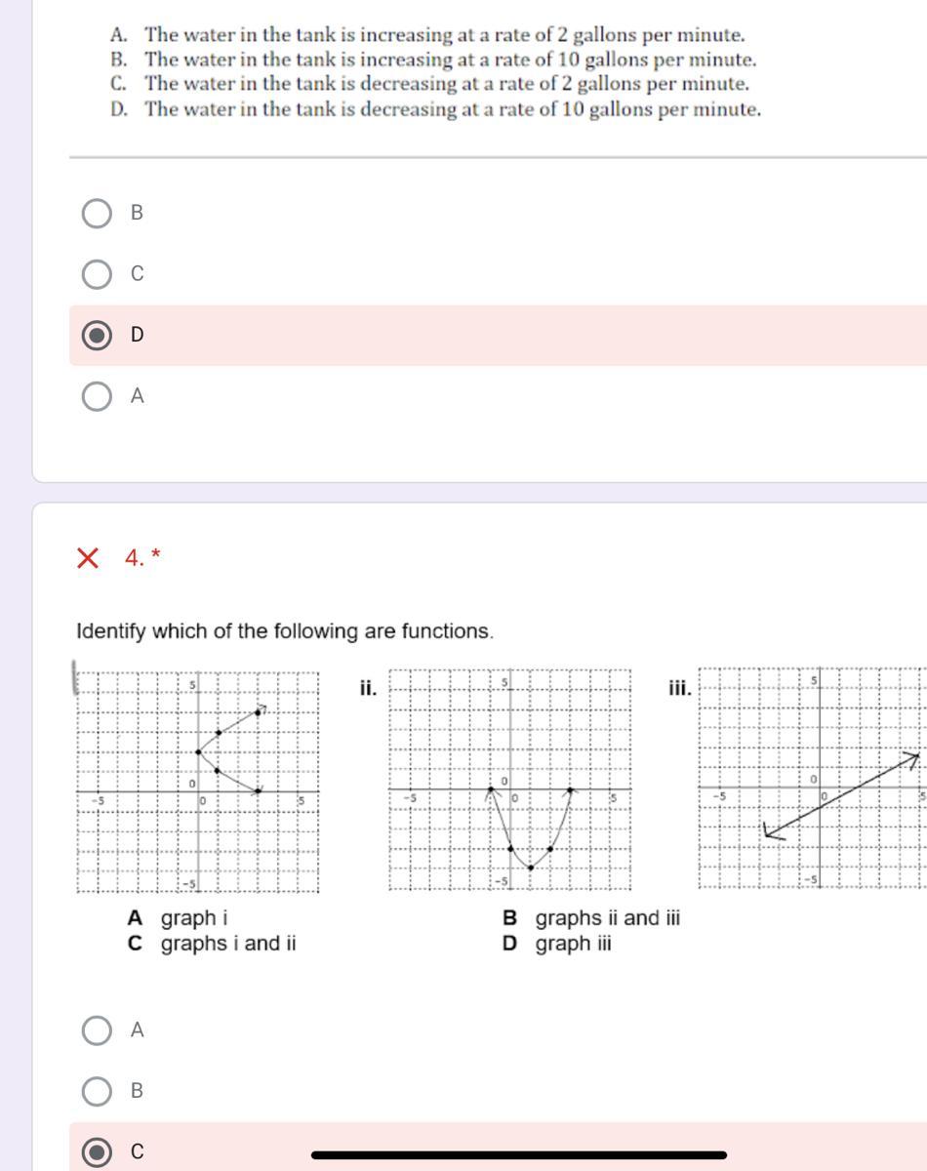Click the 'graphs i and ii' answer text
Screen dimensions: 927x1171
pyautogui.click(x=228, y=944)
